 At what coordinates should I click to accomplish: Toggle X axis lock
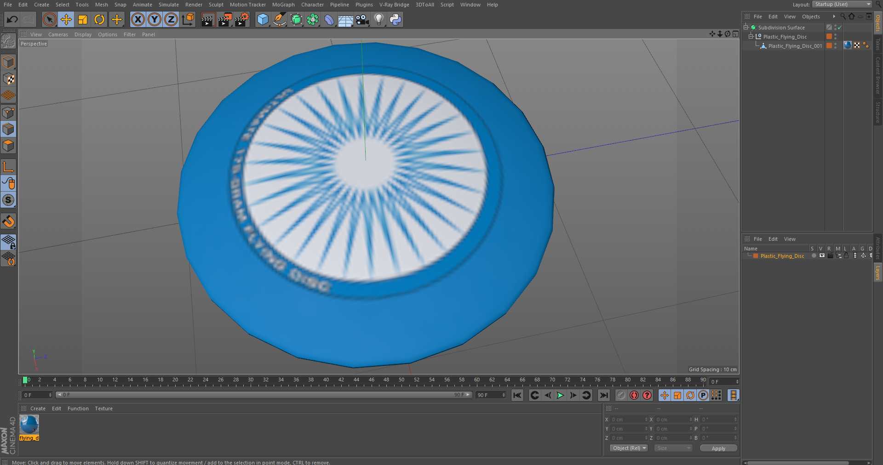click(138, 19)
